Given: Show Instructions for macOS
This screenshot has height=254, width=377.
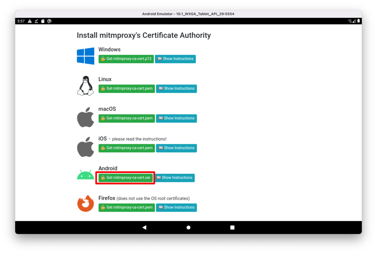Looking at the screenshot, I should pos(176,119).
